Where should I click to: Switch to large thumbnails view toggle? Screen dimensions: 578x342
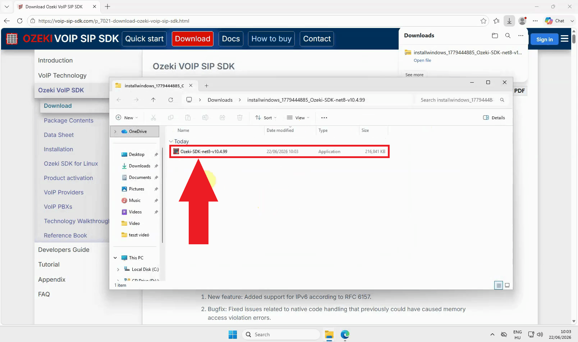click(x=507, y=285)
